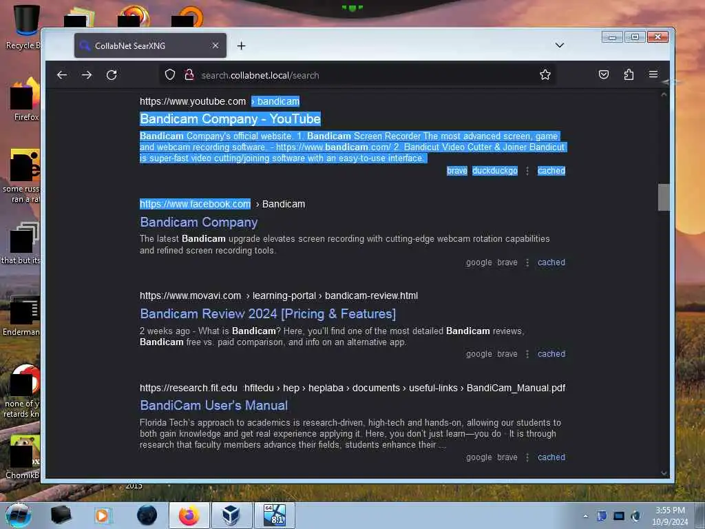Select https://www.movavi.com URL text
This screenshot has height=529, width=705.
pos(190,296)
